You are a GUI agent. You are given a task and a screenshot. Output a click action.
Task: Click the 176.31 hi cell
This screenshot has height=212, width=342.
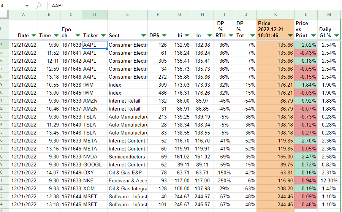(179, 93)
